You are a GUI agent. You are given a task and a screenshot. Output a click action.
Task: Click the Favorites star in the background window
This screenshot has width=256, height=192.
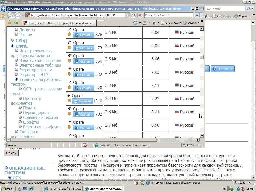click(x=3, y=16)
